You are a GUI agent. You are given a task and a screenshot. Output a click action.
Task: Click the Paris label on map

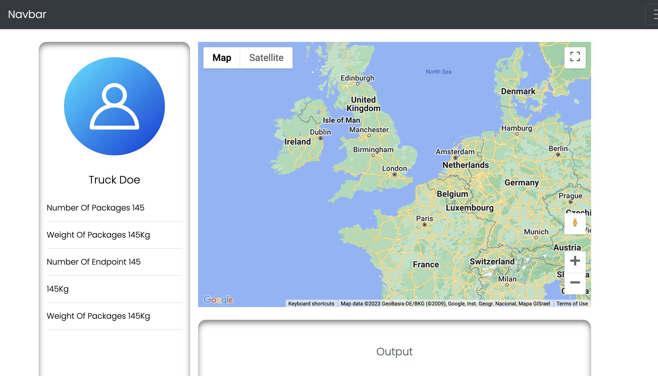(424, 218)
